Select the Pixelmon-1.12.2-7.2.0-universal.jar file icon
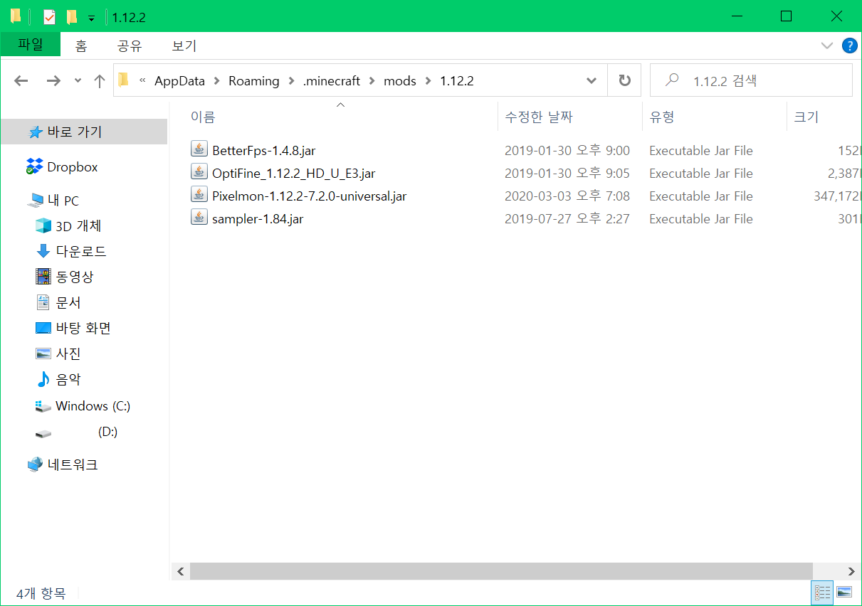Image resolution: width=862 pixels, height=606 pixels. point(199,195)
